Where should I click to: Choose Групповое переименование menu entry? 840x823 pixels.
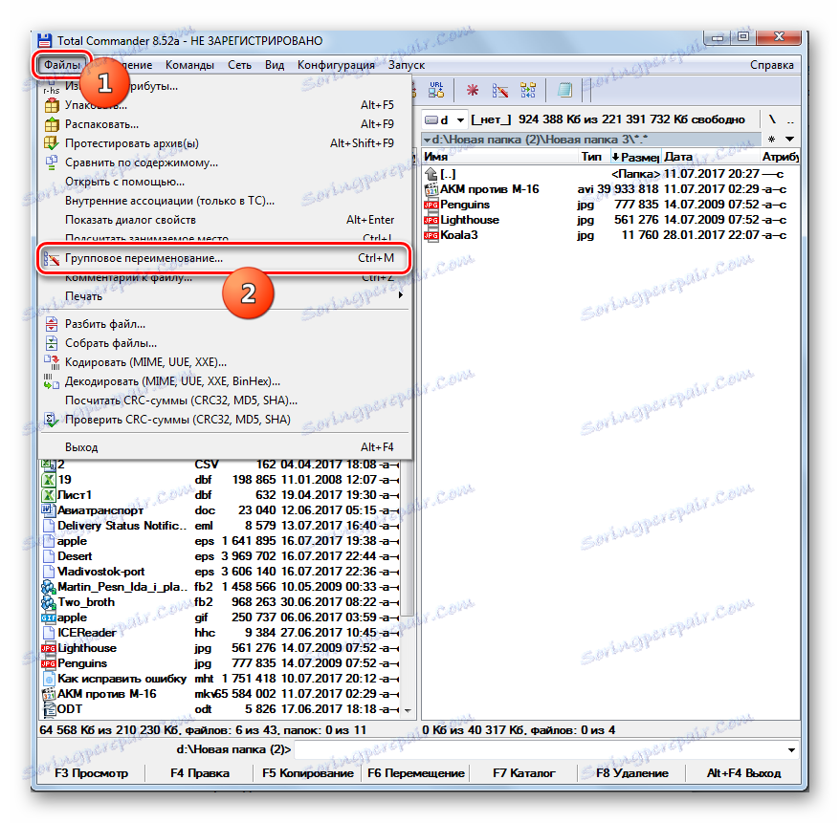[x=224, y=258]
